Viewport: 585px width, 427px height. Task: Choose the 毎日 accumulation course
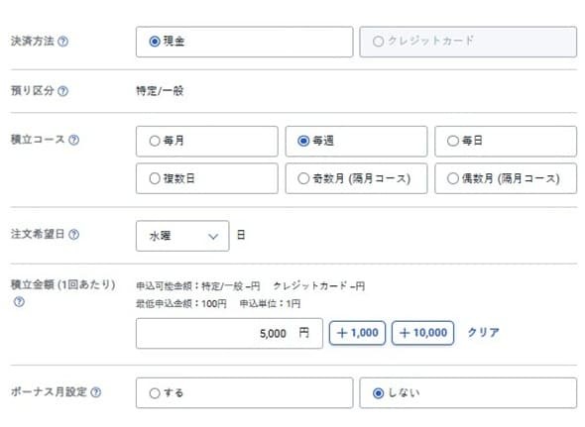[x=506, y=142]
